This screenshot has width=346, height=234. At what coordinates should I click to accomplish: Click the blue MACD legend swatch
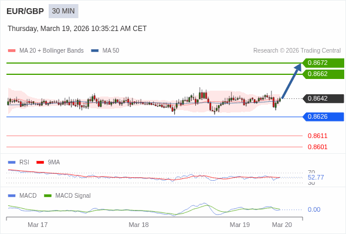pyautogui.click(x=12, y=196)
